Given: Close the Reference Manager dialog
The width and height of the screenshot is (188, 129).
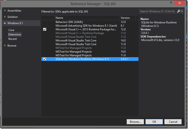Looking at the screenshot, I should click(179, 3).
